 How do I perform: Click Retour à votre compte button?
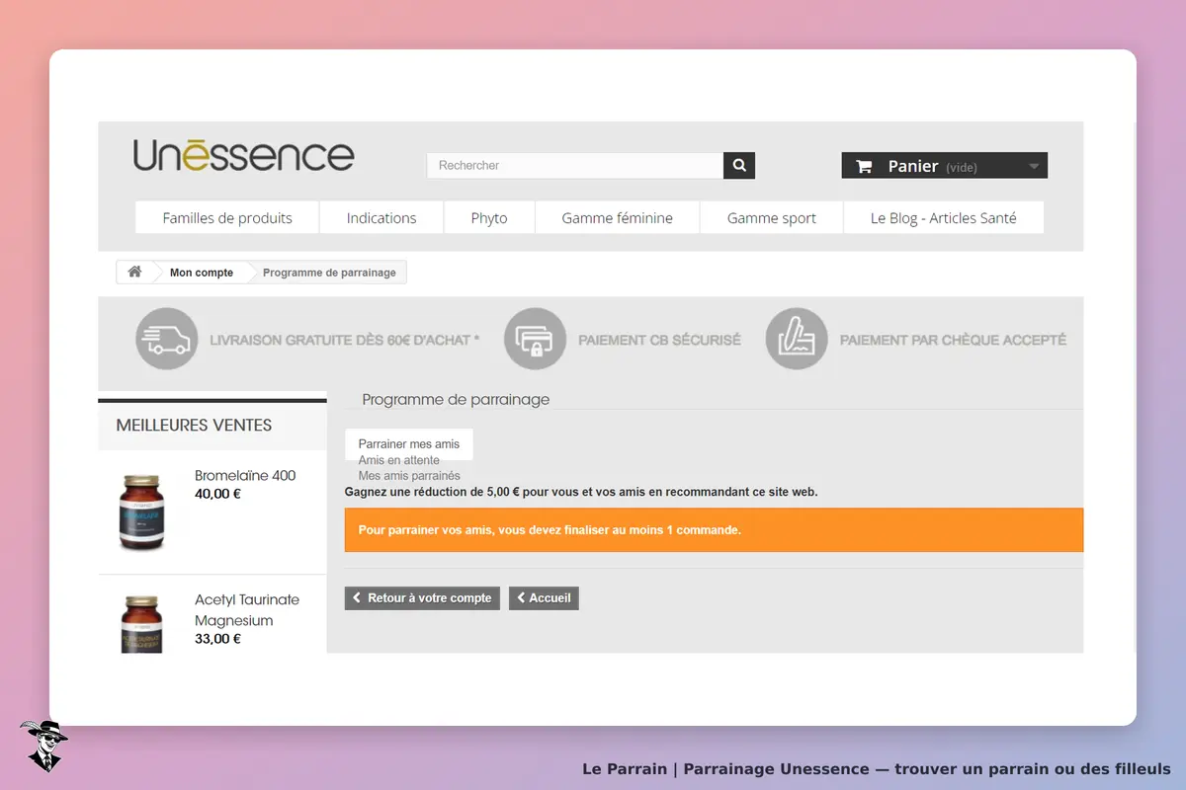pos(422,598)
